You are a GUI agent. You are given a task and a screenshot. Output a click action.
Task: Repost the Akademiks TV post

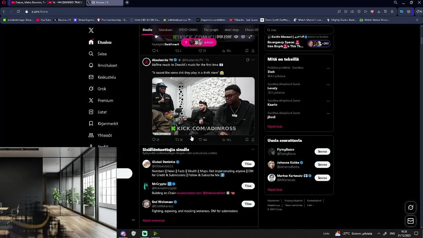179,139
